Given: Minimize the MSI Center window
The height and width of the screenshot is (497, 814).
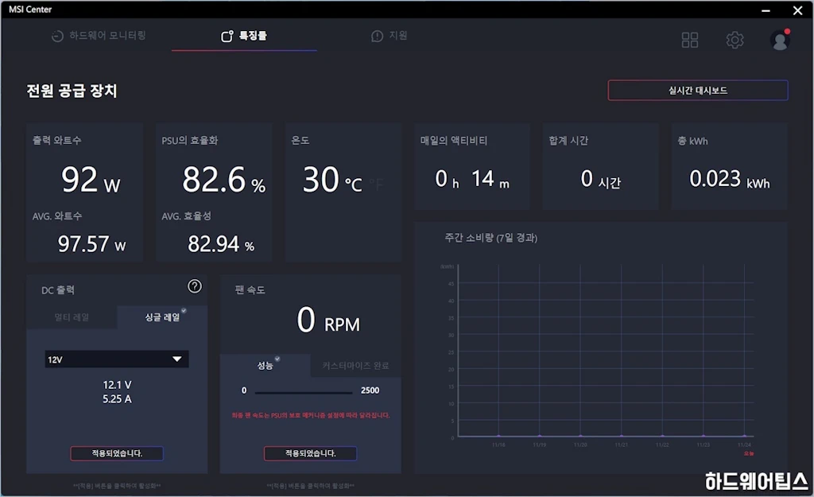Looking at the screenshot, I should (x=766, y=10).
